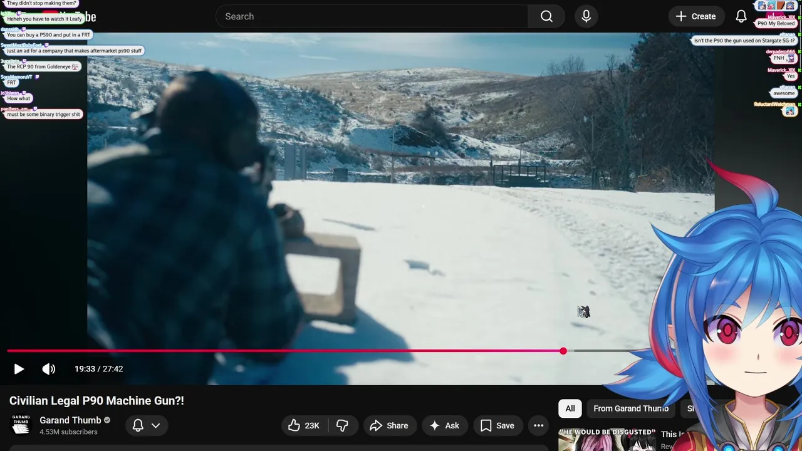Viewport: 802px width, 451px height.
Task: Click the video title text
Action: point(96,401)
